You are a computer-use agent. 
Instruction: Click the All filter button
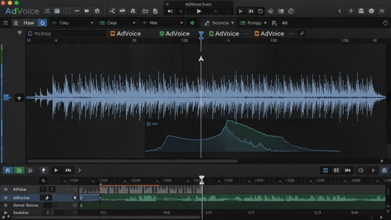tap(284, 23)
